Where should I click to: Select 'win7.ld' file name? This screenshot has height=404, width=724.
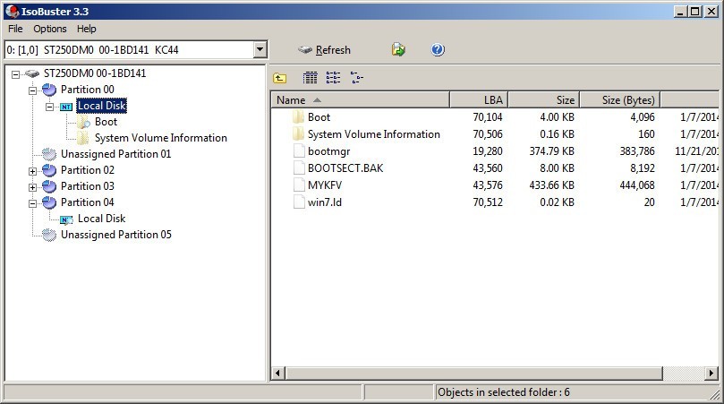pos(325,202)
